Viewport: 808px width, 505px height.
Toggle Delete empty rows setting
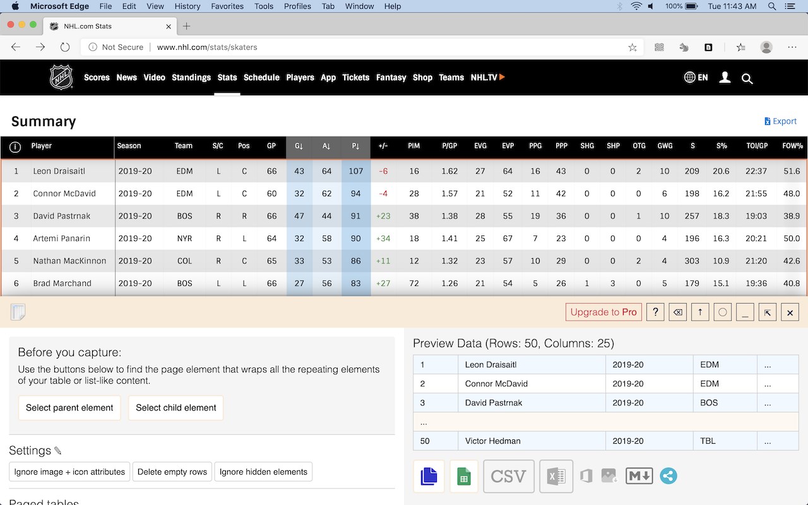[172, 472]
